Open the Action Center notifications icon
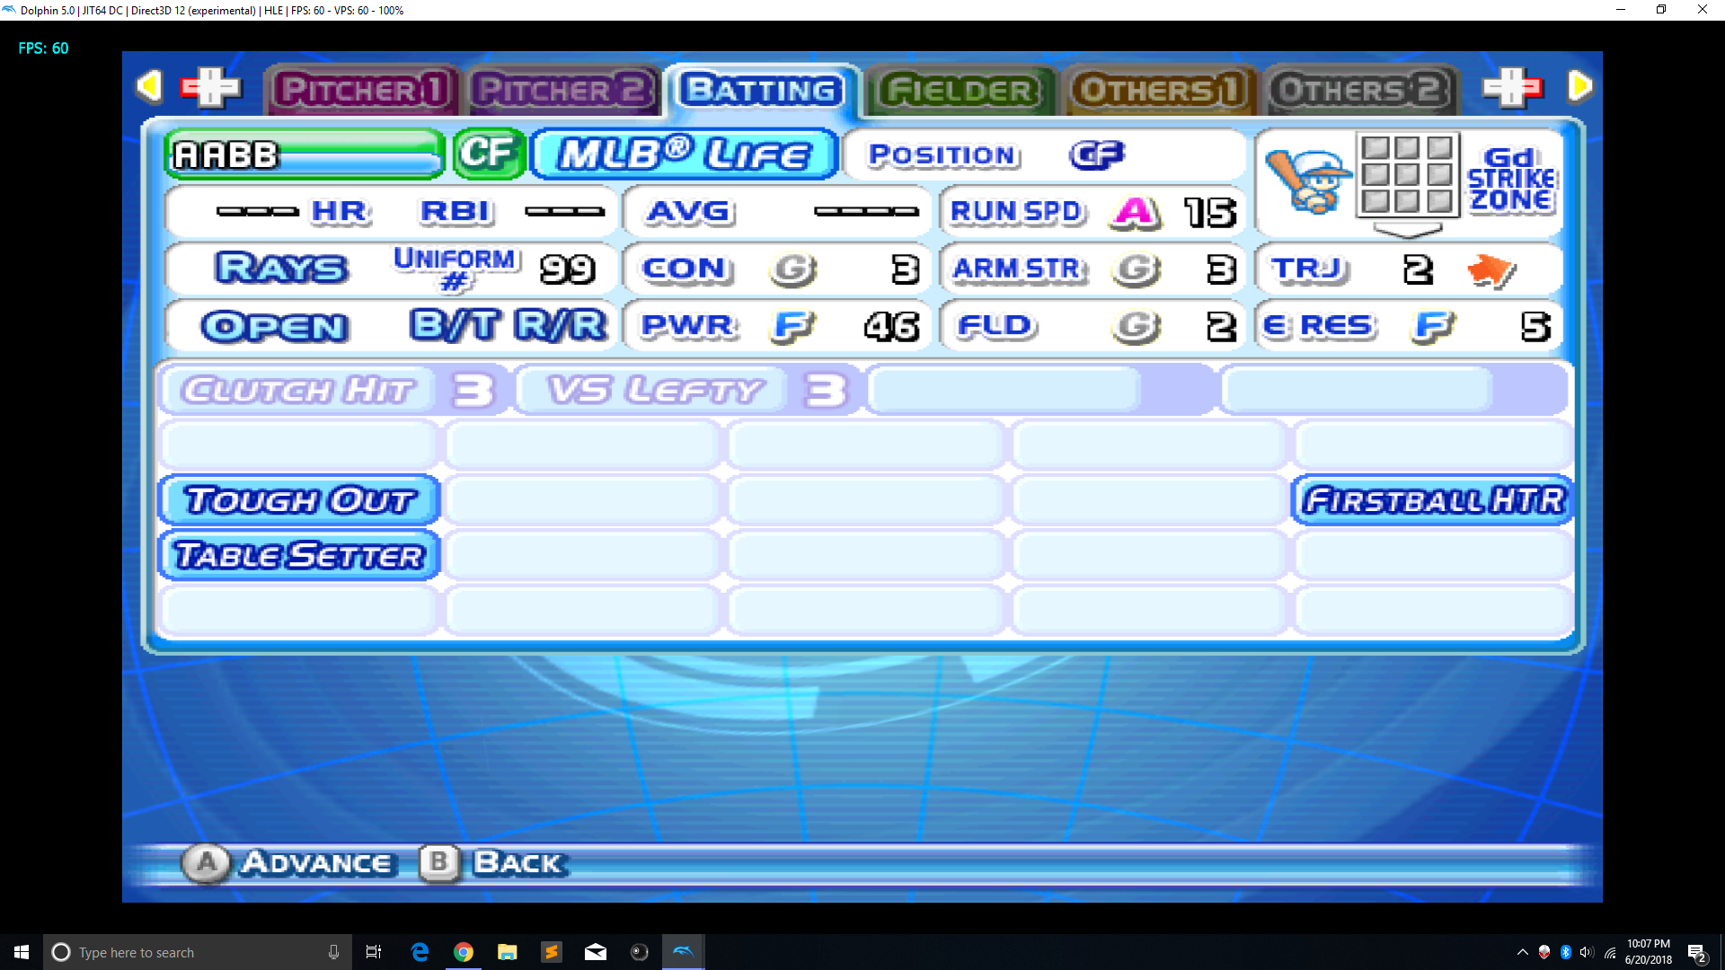Screen dimensions: 1725x970 coord(1697,953)
